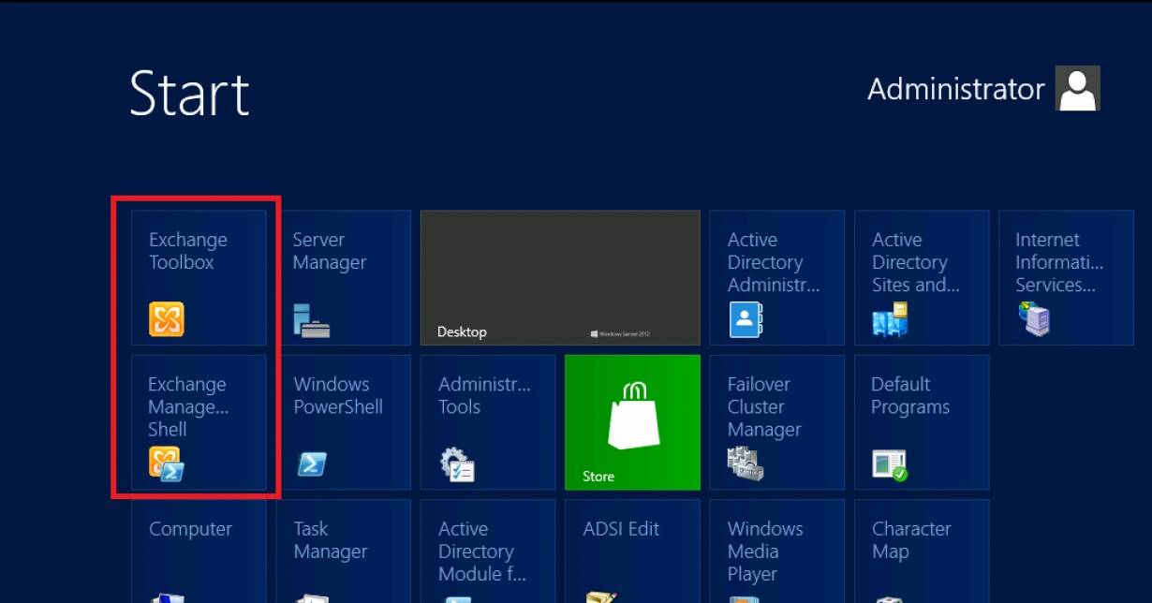Launch Windows PowerShell tile
The image size is (1152, 603).
[x=343, y=422]
